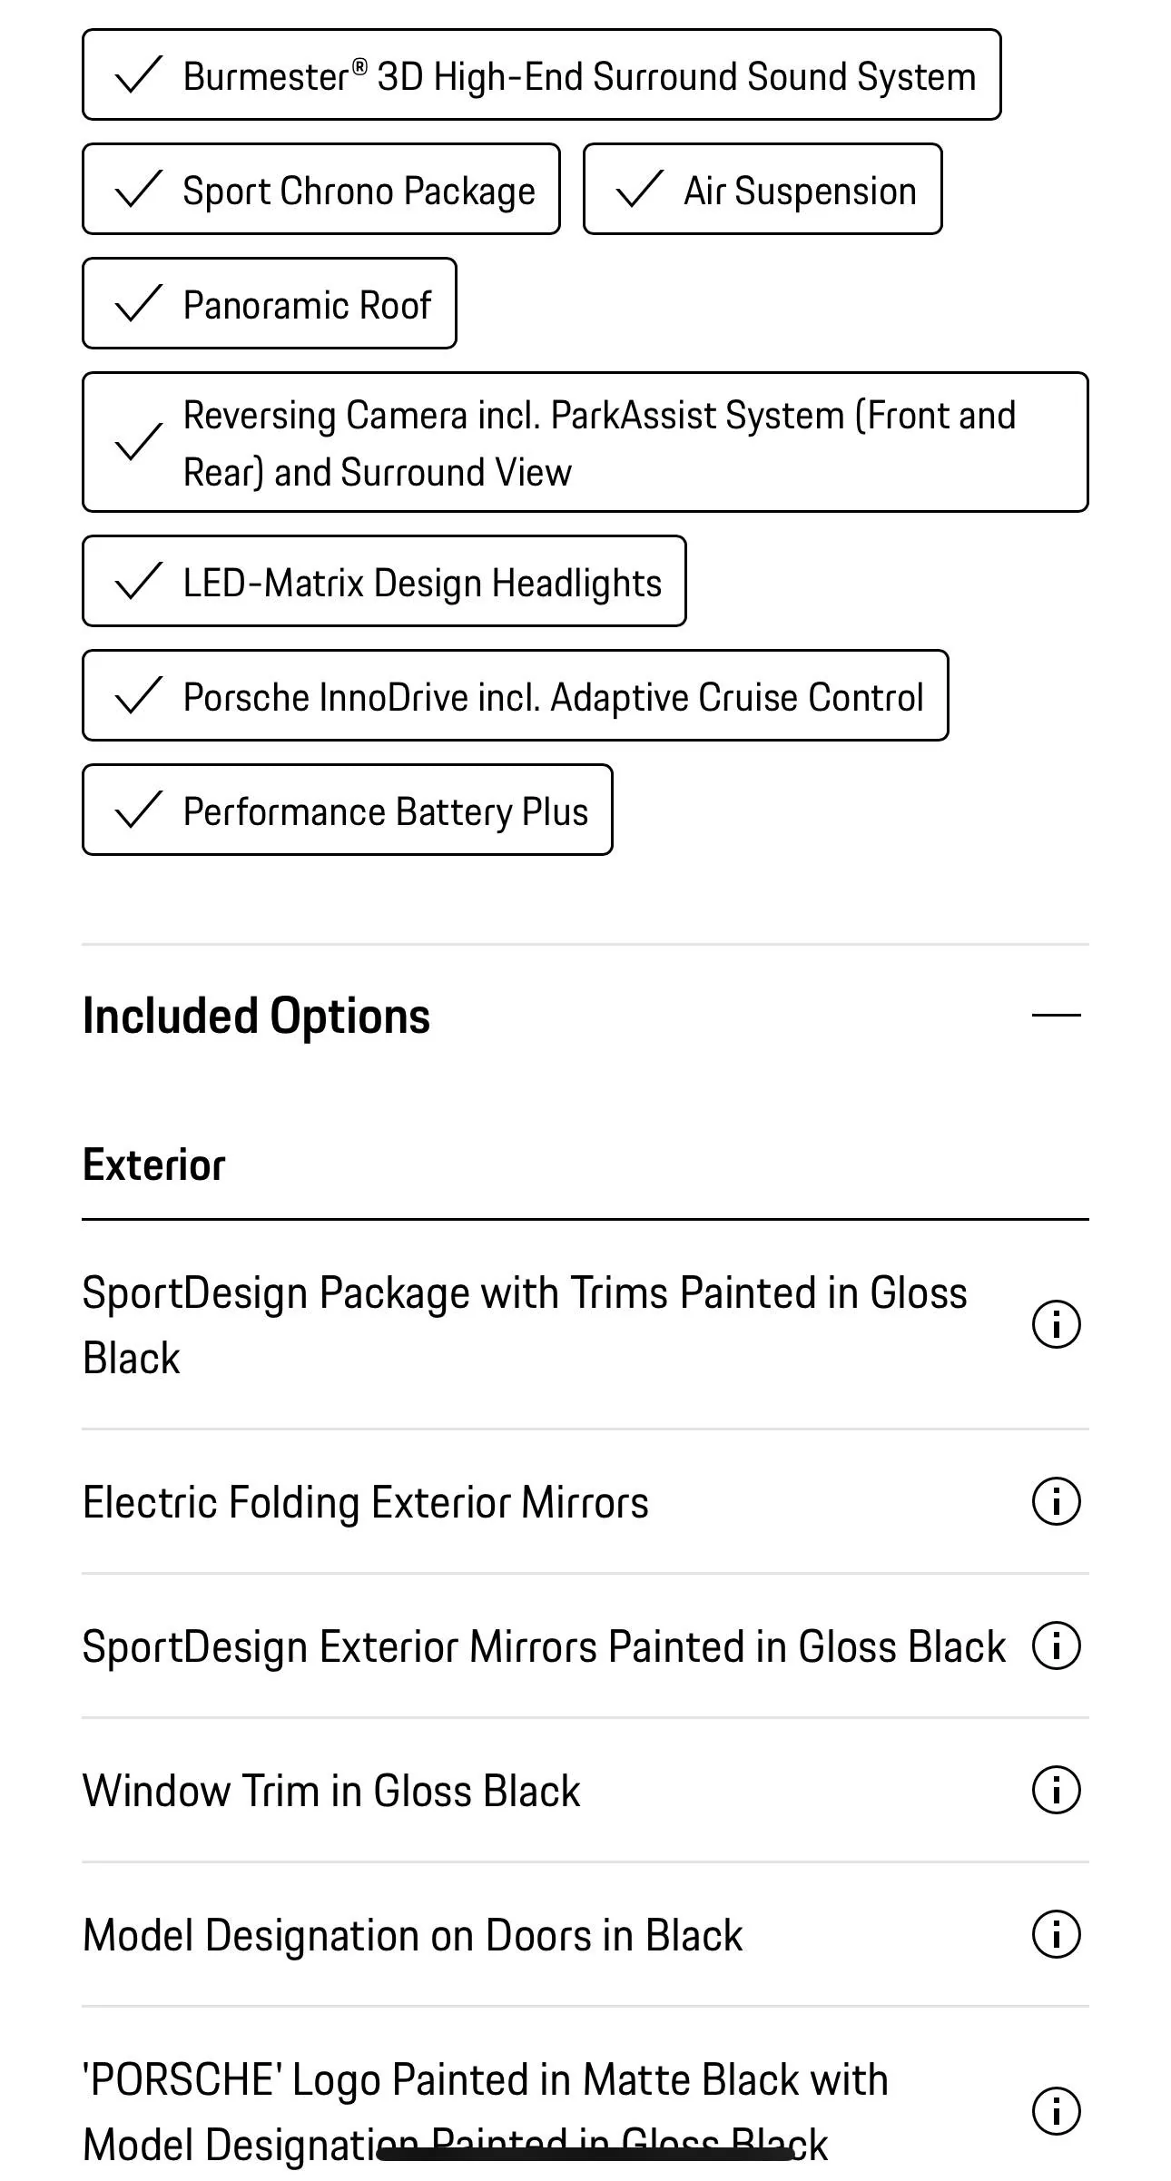Open info icon for Window Trim in Gloss Black
This screenshot has width=1171, height=2181.
tap(1056, 1790)
